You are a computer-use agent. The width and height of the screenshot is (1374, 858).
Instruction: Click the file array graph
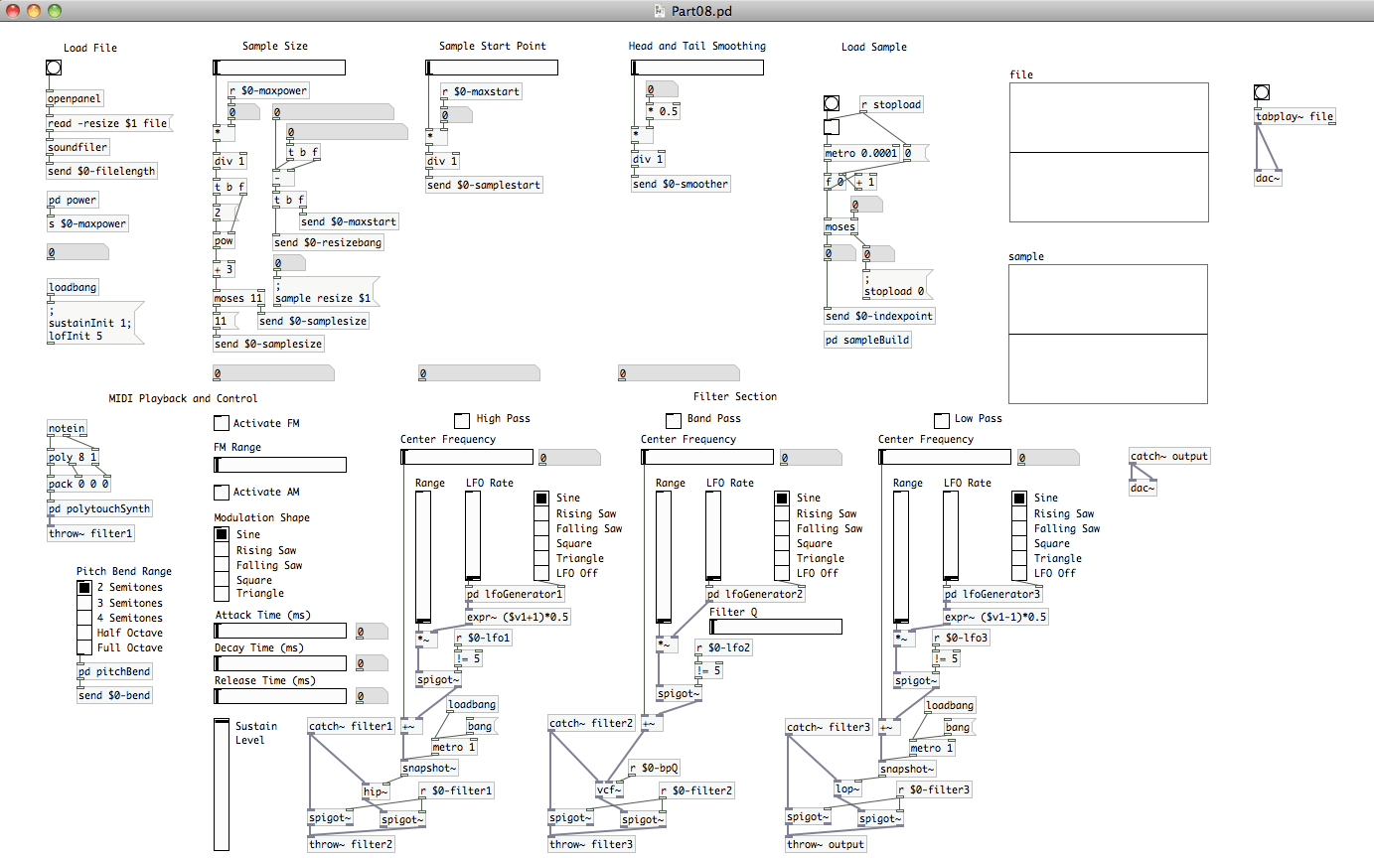(1109, 152)
